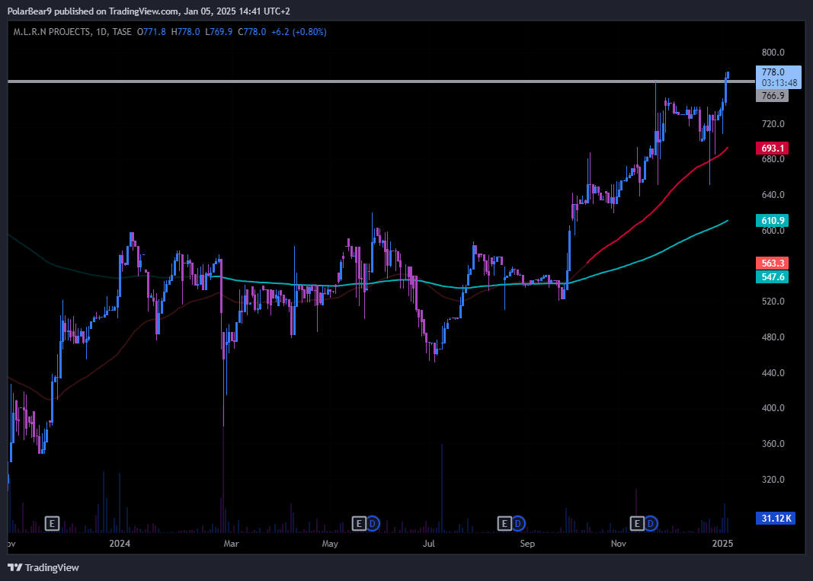Click the gray 766.9 price label
The width and height of the screenshot is (813, 581).
pyautogui.click(x=772, y=95)
